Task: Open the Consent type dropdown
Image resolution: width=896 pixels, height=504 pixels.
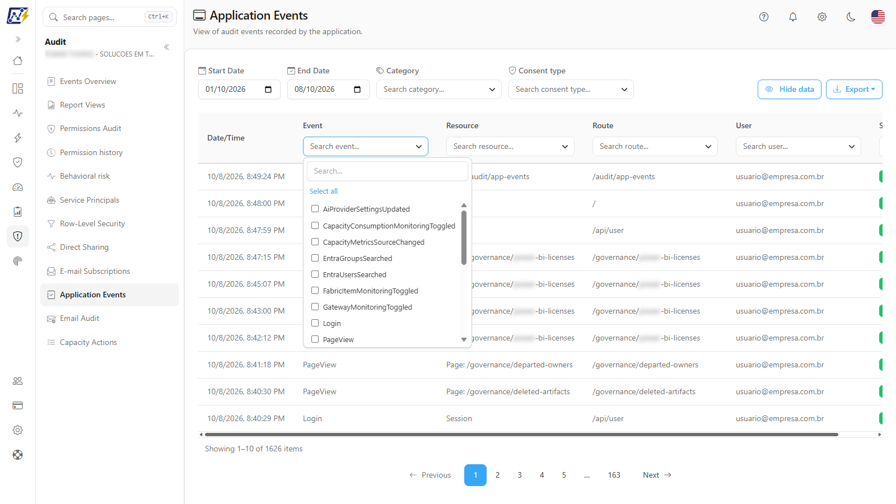Action: [x=571, y=90]
